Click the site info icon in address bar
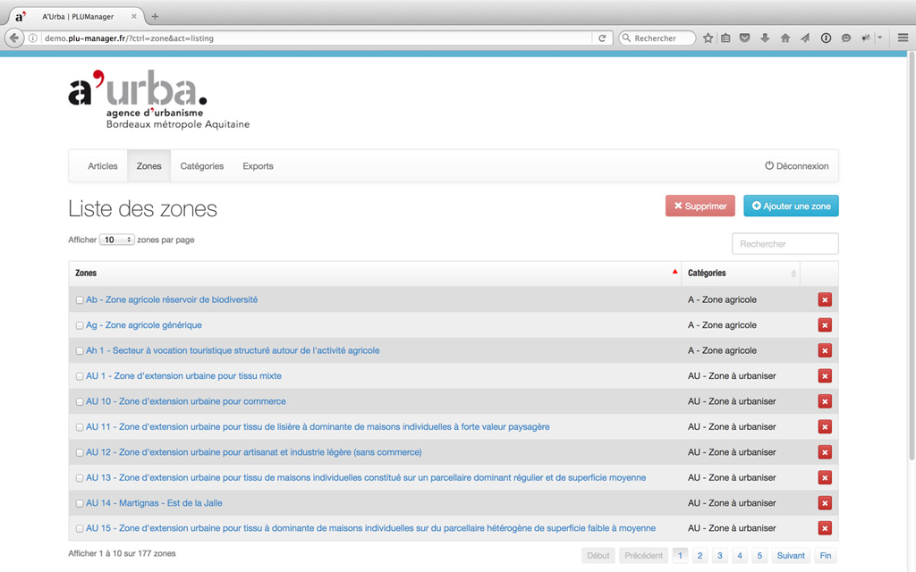The height and width of the screenshot is (572, 916). click(33, 38)
